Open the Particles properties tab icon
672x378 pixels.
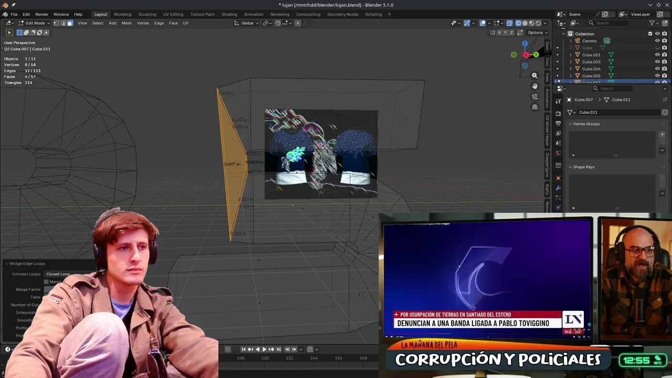coord(558,198)
